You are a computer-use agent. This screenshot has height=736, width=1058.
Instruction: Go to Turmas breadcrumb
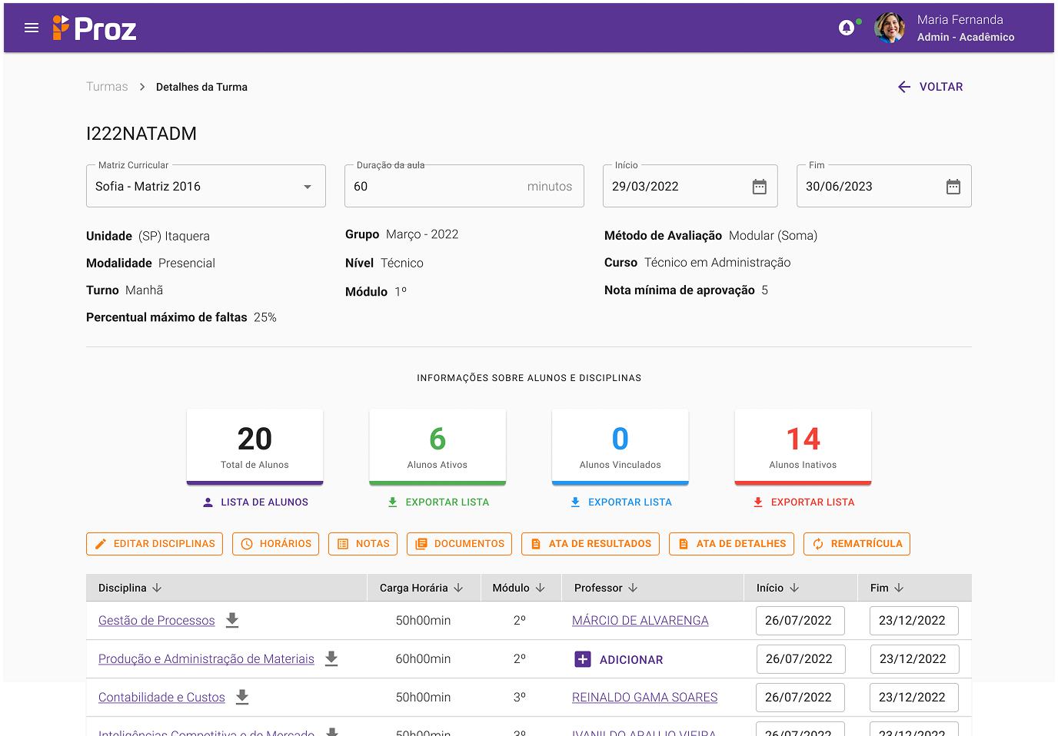point(107,87)
